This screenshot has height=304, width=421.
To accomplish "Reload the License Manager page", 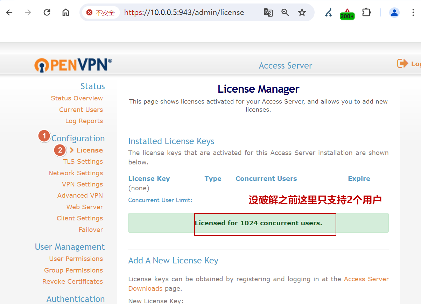I will (47, 12).
